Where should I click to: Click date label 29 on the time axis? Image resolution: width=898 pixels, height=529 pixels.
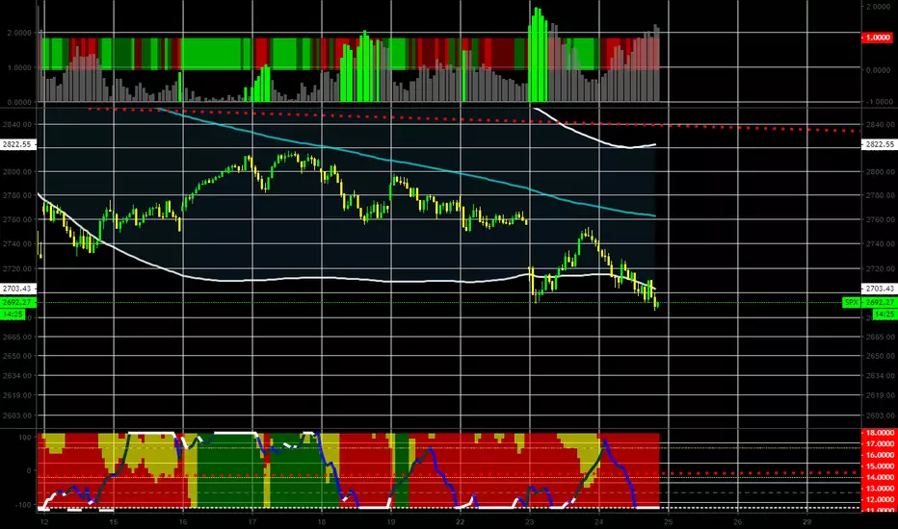point(806,521)
